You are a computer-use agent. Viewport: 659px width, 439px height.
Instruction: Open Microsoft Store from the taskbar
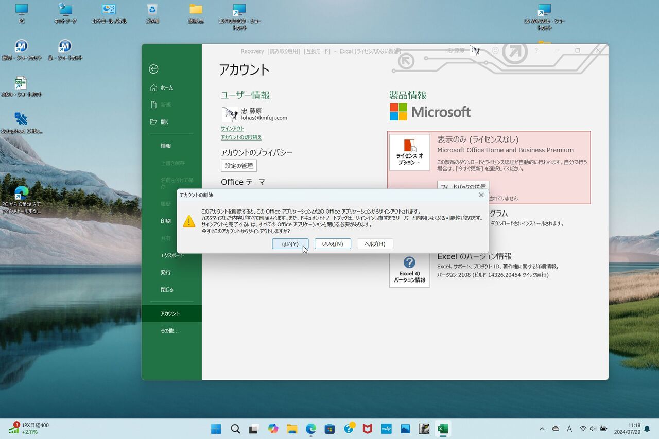[x=329, y=429]
